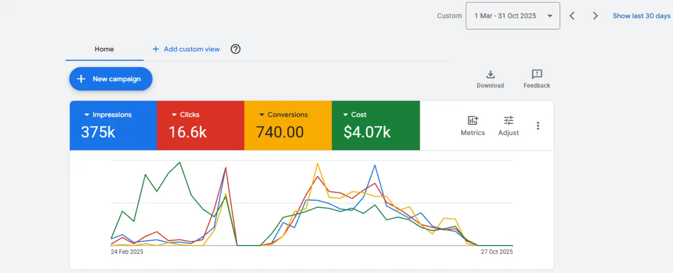Open the three-dot more options menu
This screenshot has width=673, height=273.
tap(538, 126)
